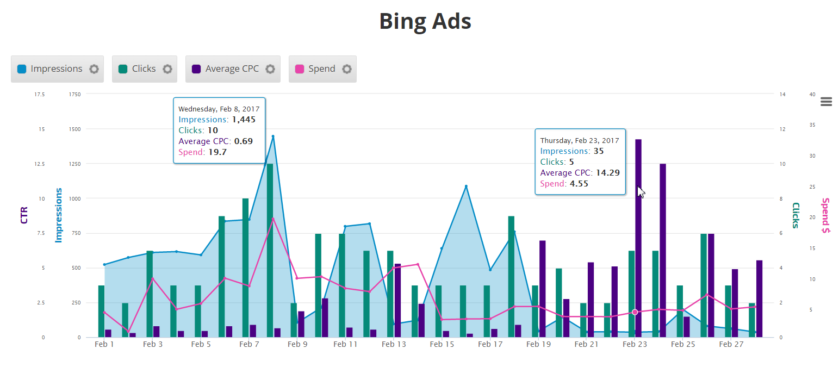Click the Feb 27 x-axis label

(x=731, y=344)
